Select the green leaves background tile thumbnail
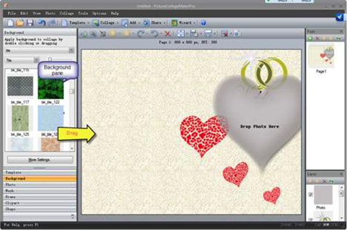347x230 pixels. point(51,88)
